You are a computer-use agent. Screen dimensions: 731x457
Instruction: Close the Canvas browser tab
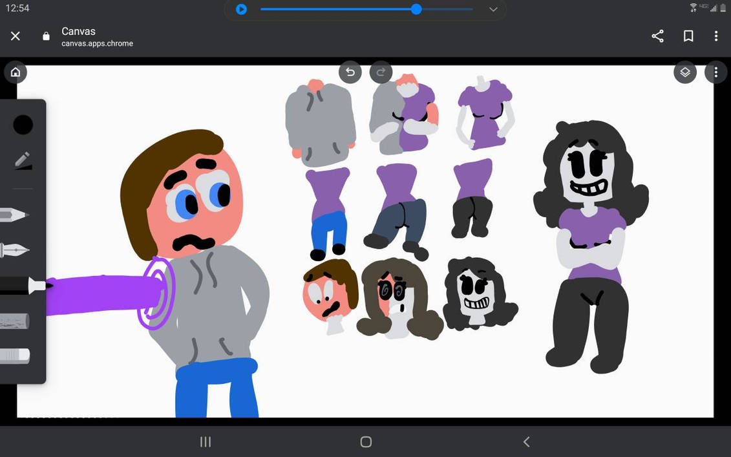(16, 36)
